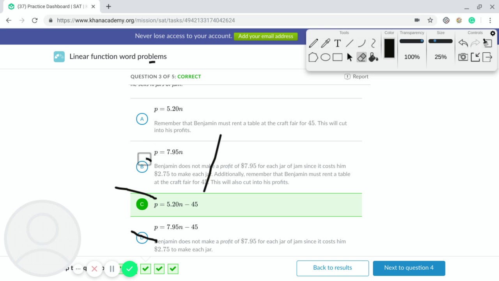Select the arc curve tool
499x281 pixels.
click(362, 43)
